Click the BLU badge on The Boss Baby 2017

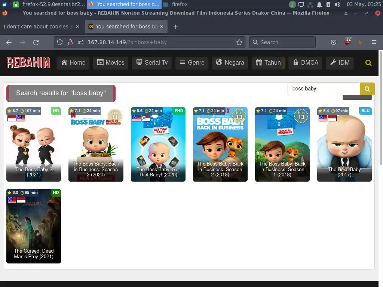coord(365,111)
